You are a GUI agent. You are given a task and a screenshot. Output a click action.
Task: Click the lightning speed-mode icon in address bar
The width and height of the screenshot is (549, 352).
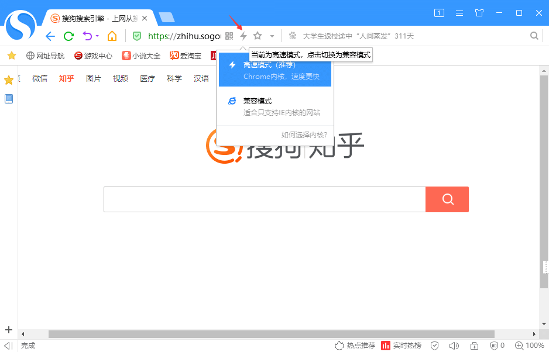(x=243, y=36)
